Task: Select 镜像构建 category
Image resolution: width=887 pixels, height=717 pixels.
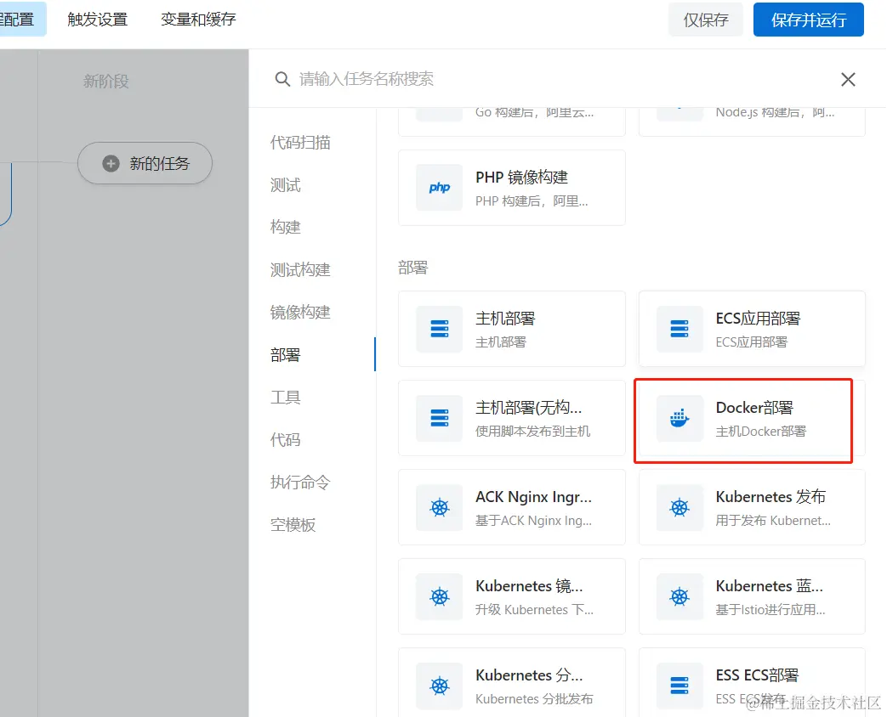Action: (x=300, y=312)
